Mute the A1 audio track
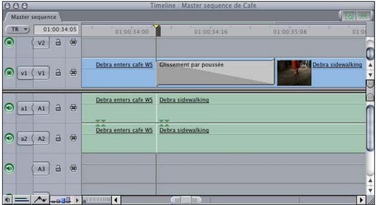Viewport: 376px width, 205px height. coord(9,108)
